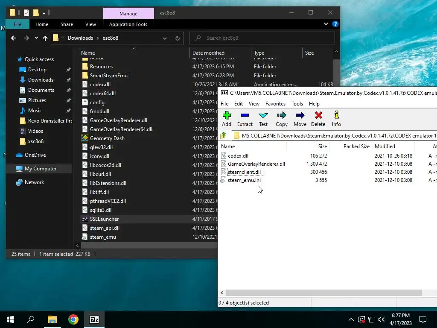Open Explorer help question mark icon
This screenshot has width=437, height=328.
tap(335, 24)
